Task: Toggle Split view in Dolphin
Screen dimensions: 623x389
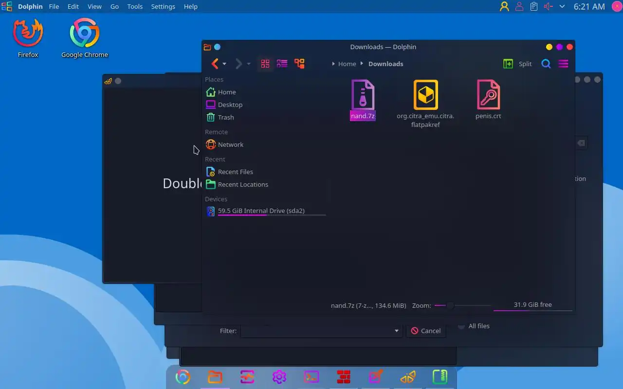Action: [x=517, y=64]
